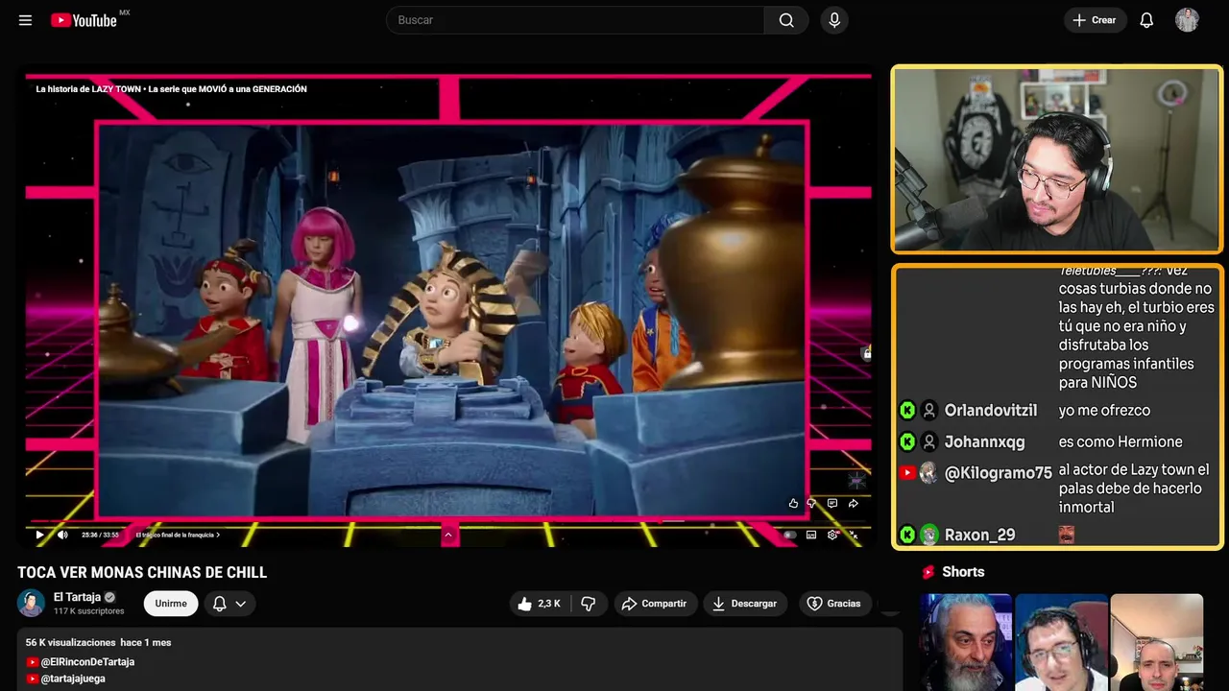This screenshot has width=1229, height=691.
Task: Open the @ElRinconDeTartaja link
Action: click(x=87, y=662)
